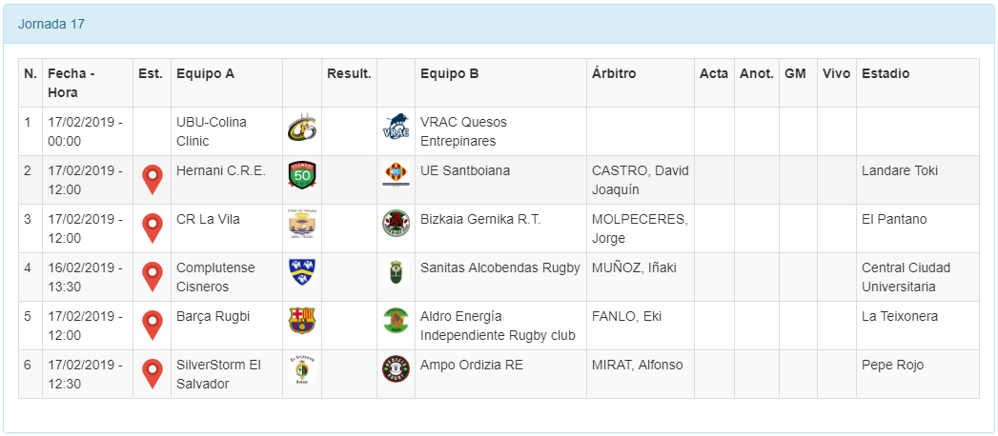Open the map pin for Barça Rugbi
Viewport: 998px width, 436px height.
152,325
